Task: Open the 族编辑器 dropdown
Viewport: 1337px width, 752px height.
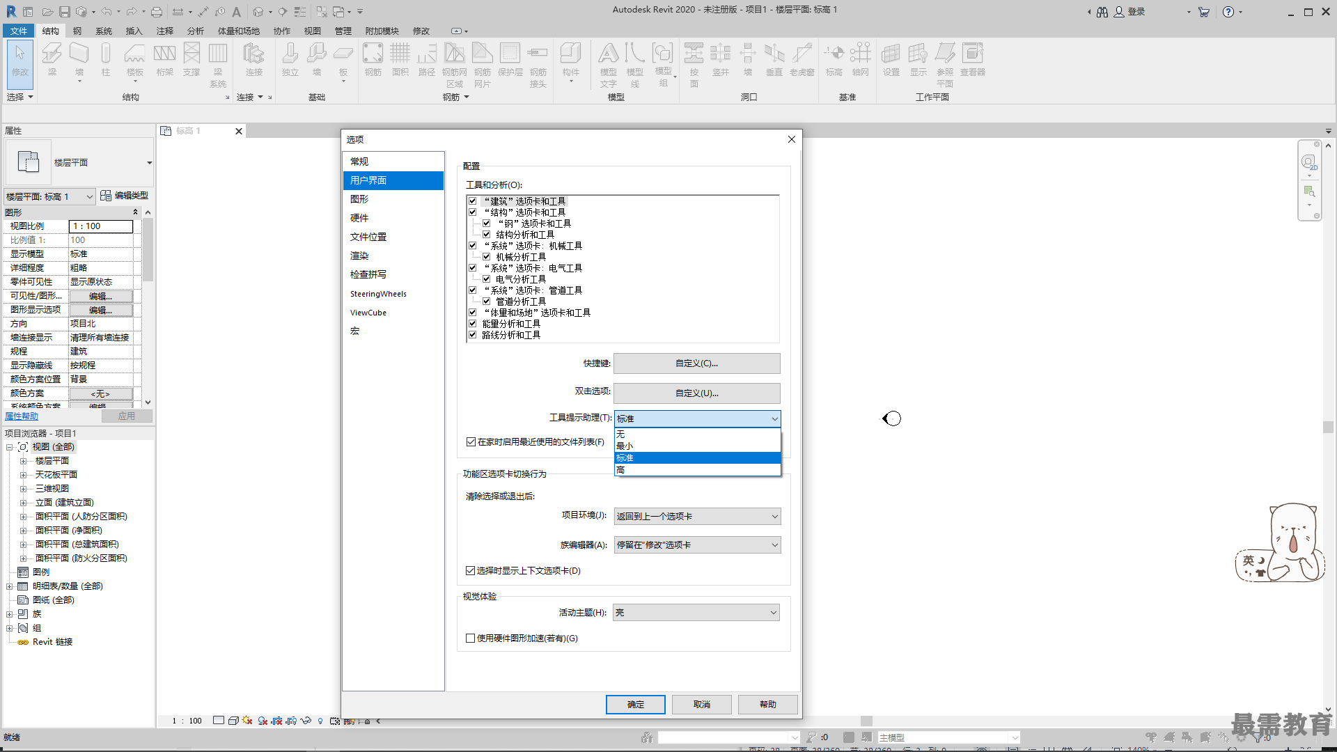Action: tap(697, 545)
